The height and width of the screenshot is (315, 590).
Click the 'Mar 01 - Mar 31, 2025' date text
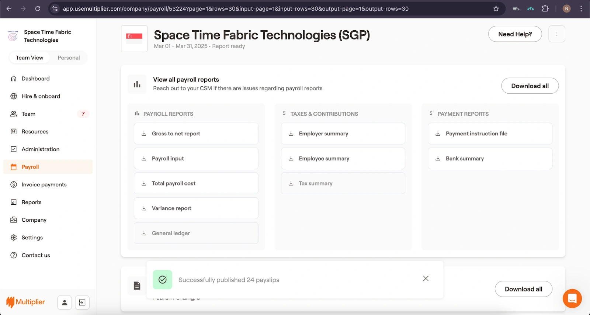pos(181,46)
